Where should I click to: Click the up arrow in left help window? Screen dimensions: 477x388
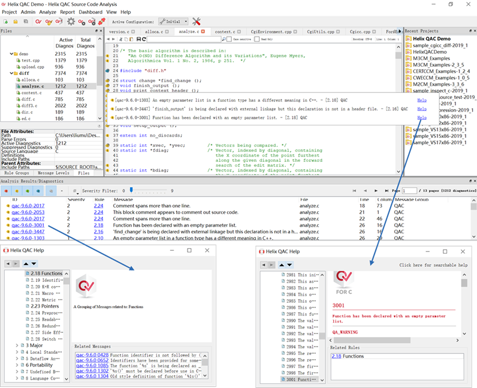pos(26,264)
